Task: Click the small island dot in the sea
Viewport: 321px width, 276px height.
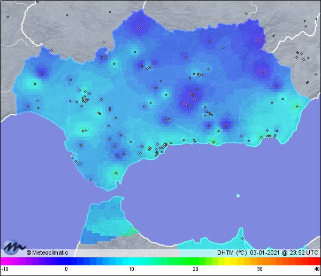Action: tap(238, 195)
